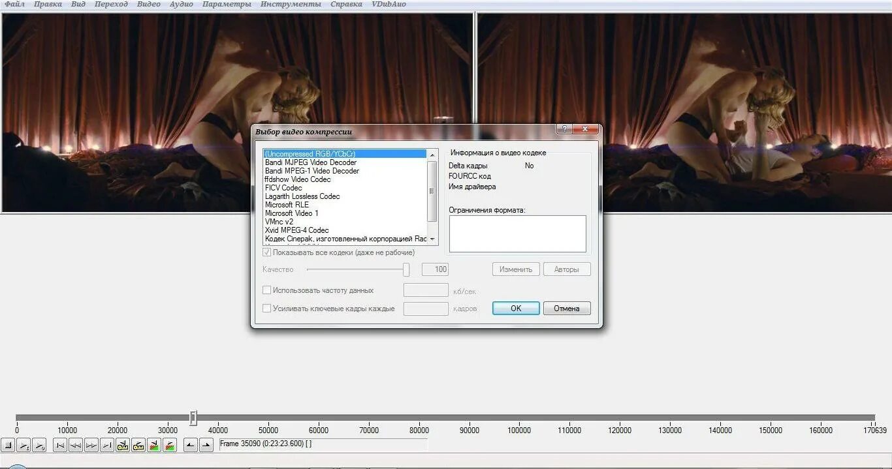Viewport: 892px width, 469px height.
Task: Select VMnc v2 codec
Action: point(345,222)
